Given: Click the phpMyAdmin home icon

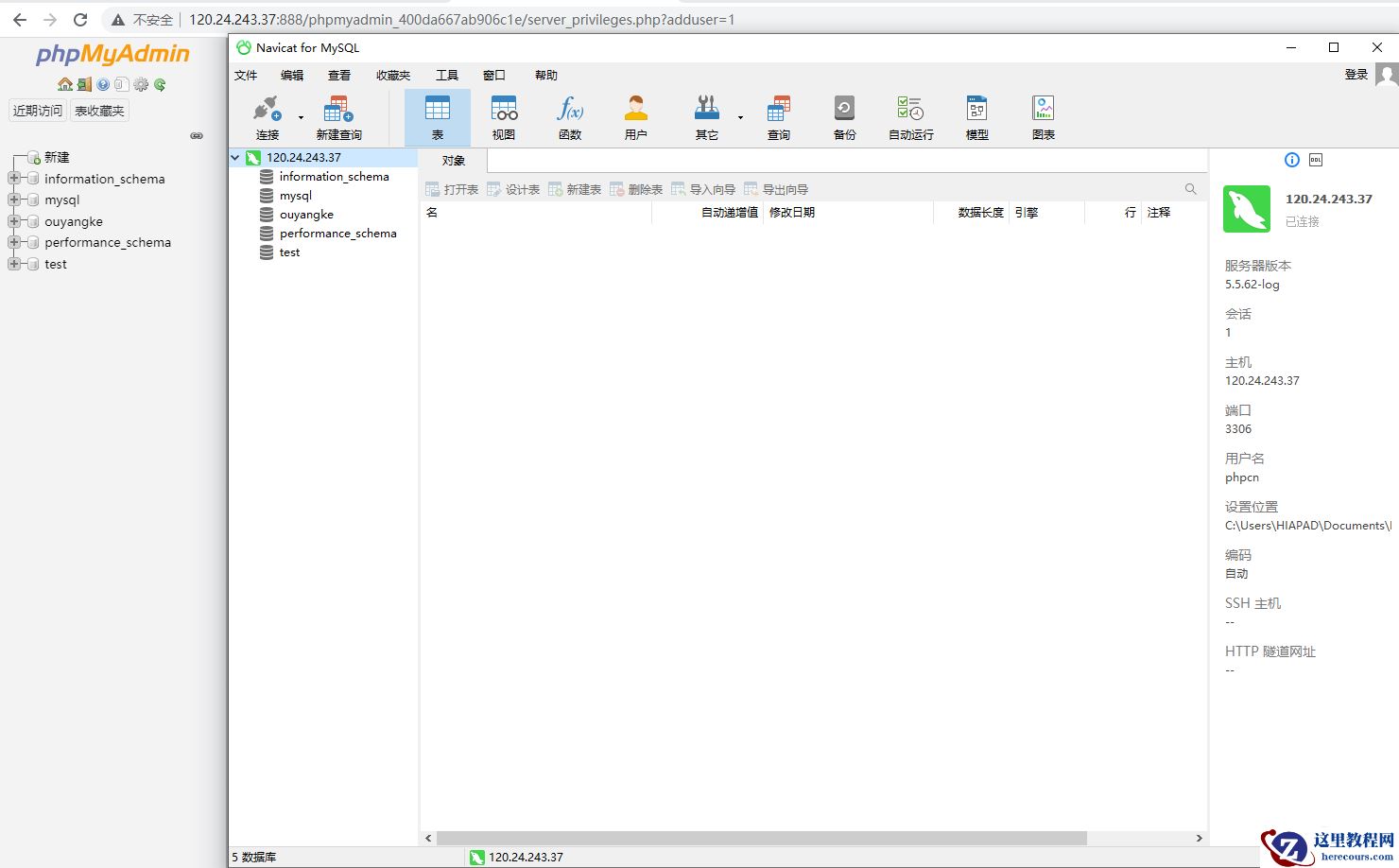Looking at the screenshot, I should click(65, 84).
